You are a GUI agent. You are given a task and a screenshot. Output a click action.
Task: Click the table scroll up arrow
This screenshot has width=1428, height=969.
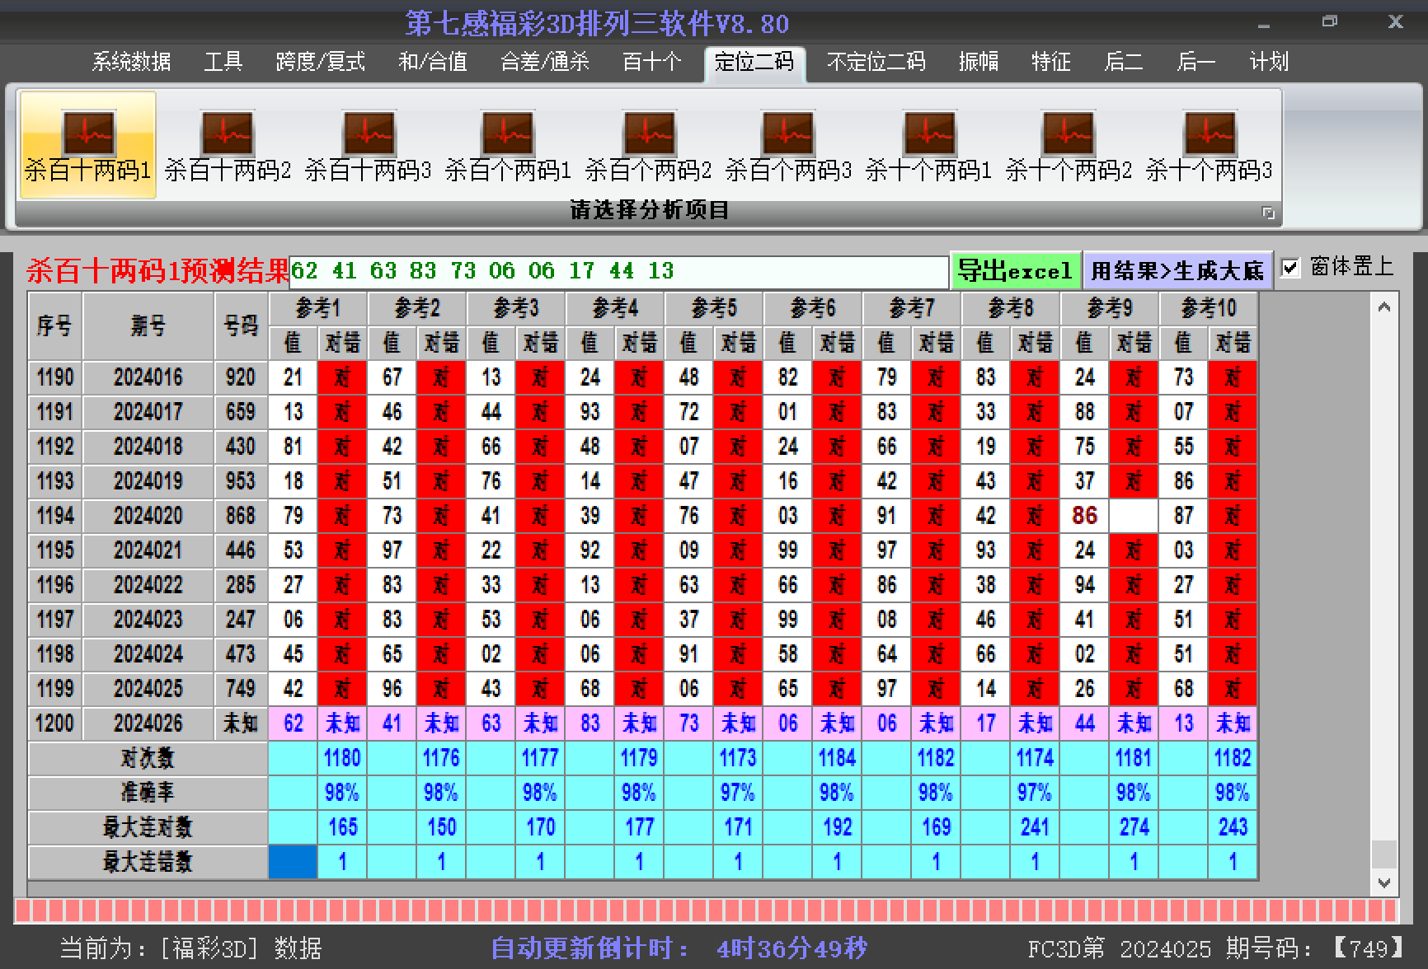(x=1384, y=307)
